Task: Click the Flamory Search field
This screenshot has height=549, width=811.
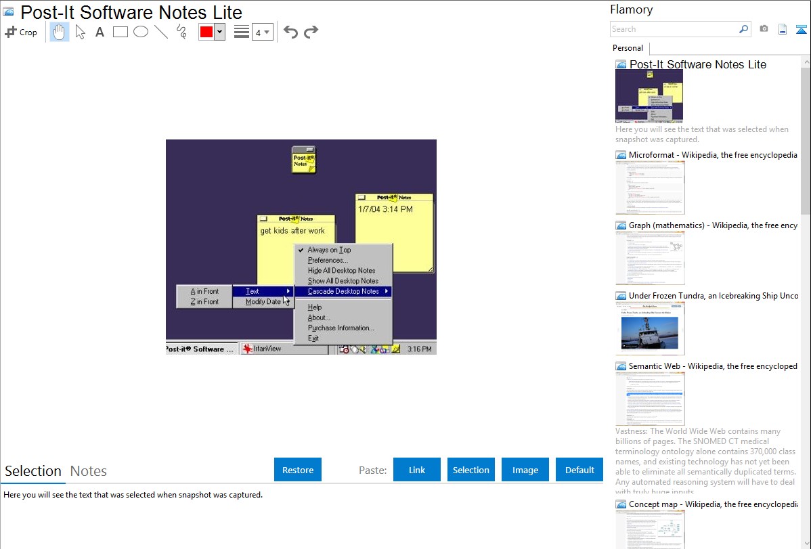Action: pyautogui.click(x=674, y=29)
